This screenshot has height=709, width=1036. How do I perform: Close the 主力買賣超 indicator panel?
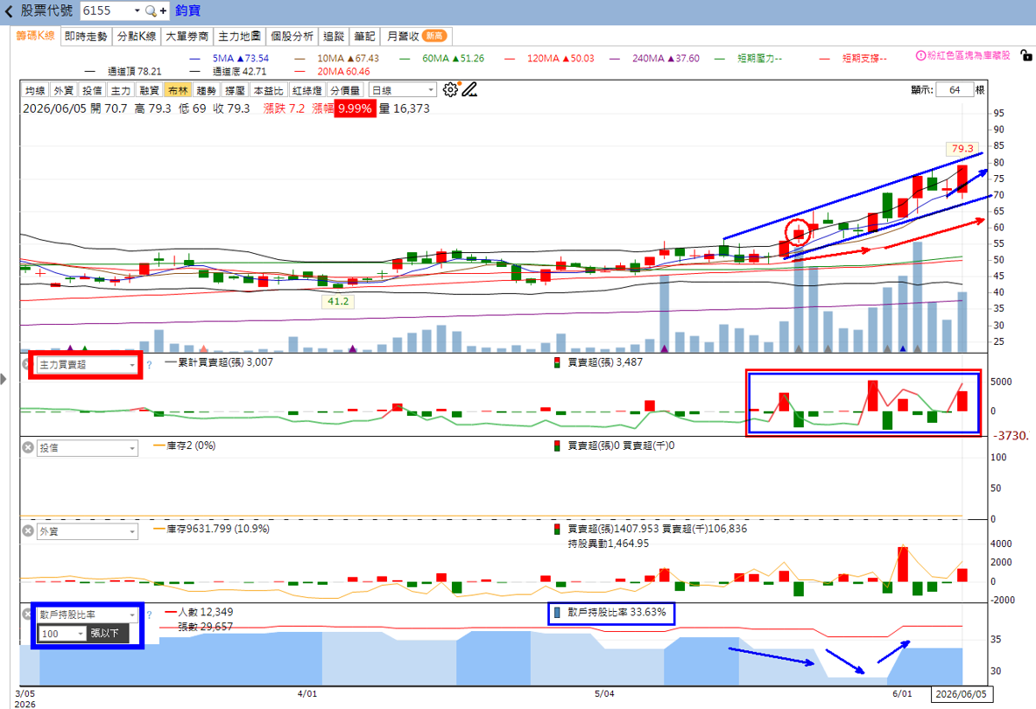pos(26,364)
